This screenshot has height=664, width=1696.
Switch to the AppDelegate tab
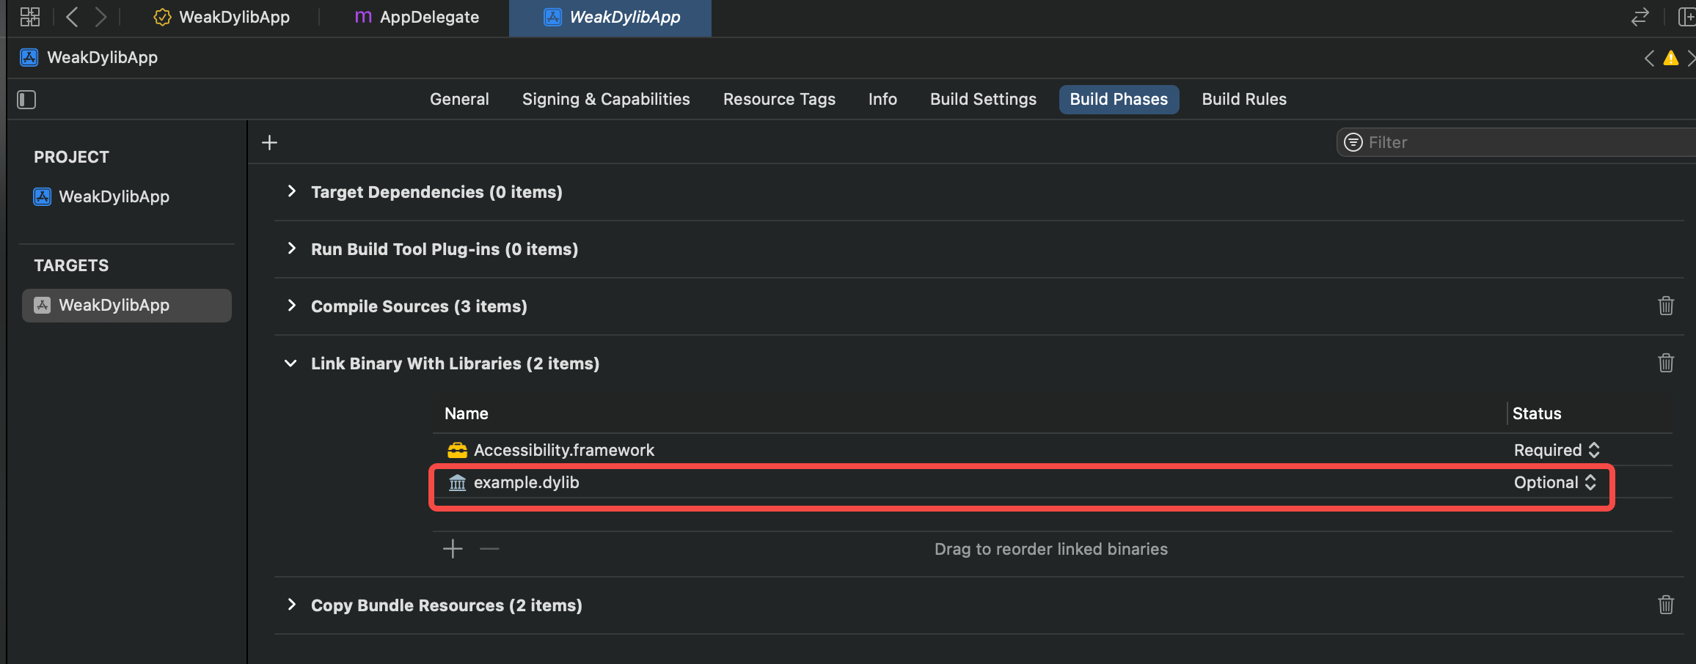click(416, 17)
